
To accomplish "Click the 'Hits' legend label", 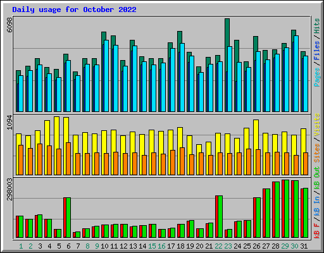I will click(x=317, y=26).
